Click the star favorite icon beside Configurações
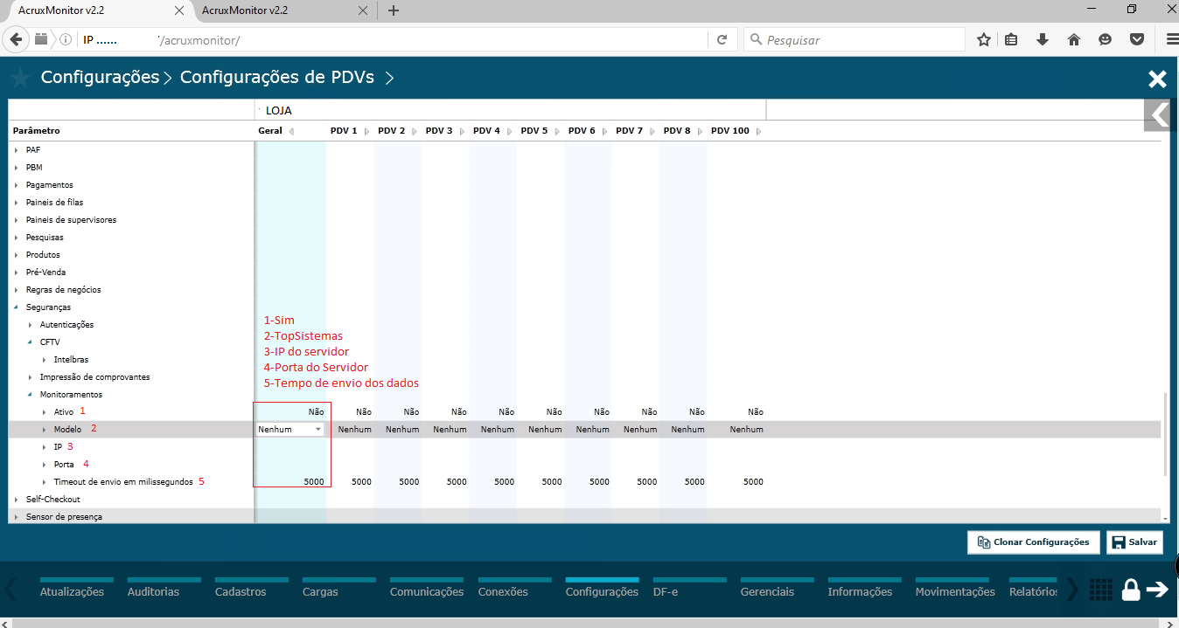This screenshot has height=628, width=1179. point(20,78)
